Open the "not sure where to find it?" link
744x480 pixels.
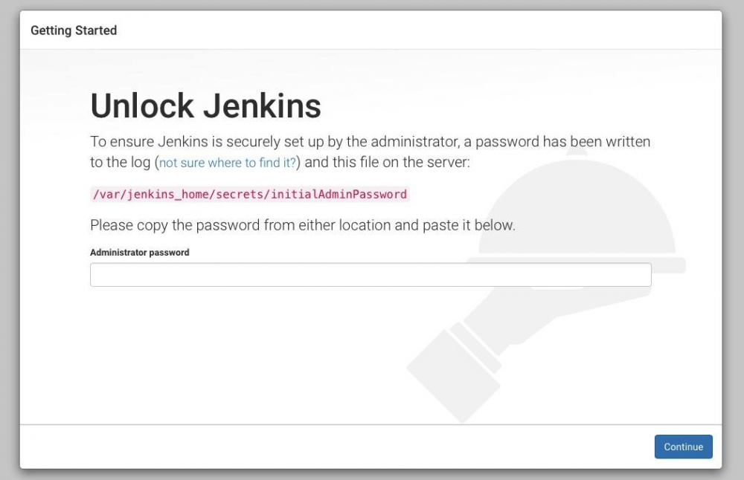click(x=228, y=162)
